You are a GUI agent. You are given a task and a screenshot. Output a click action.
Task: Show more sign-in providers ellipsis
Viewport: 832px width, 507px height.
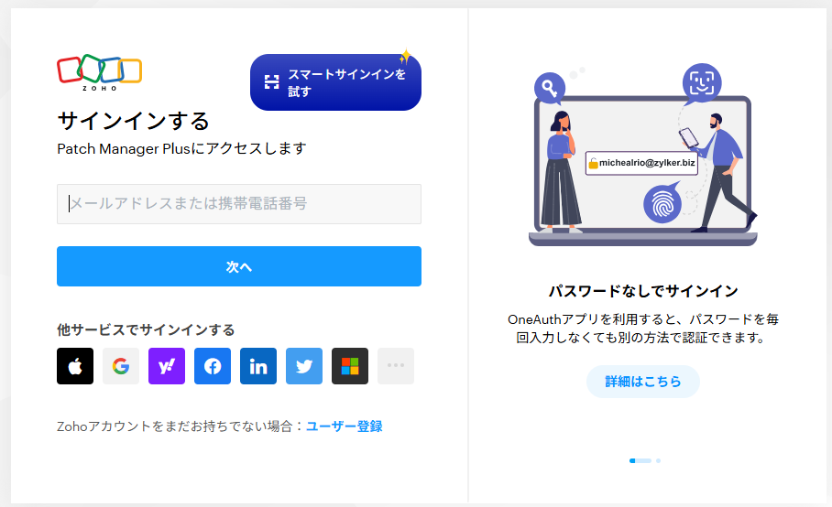tap(396, 366)
